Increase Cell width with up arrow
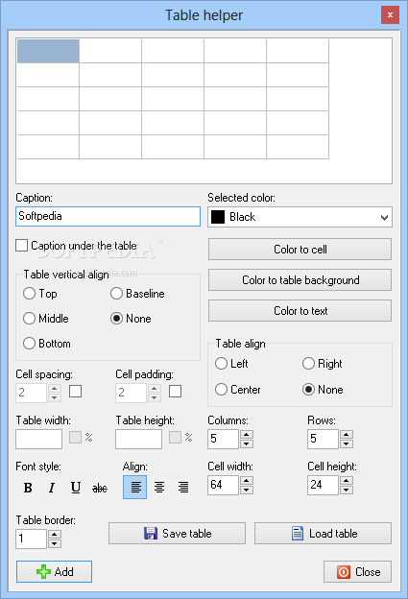 247,481
